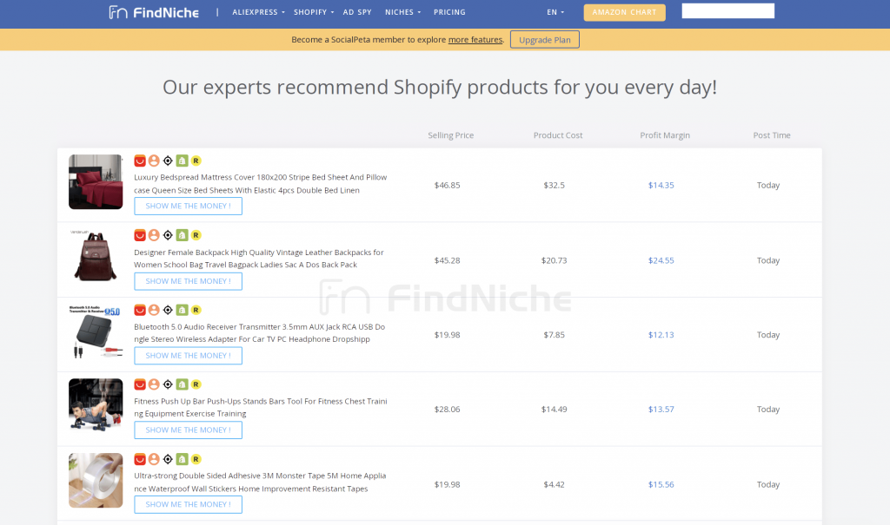Click the $14.35 profit margin value

661,186
